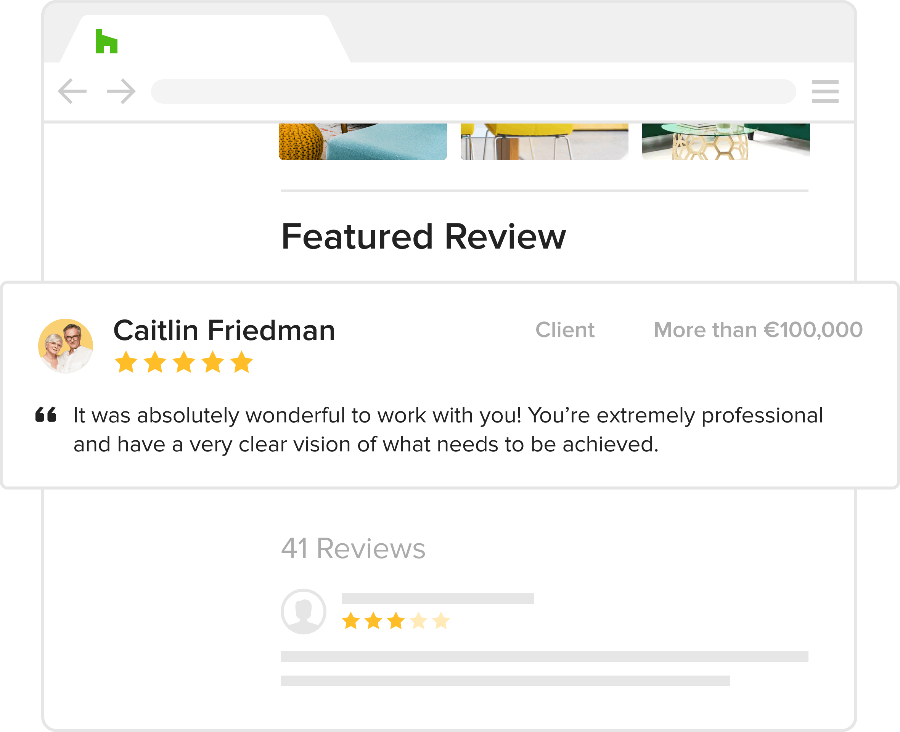Open the blue sofa photo thumbnail
Viewport: 900px width, 732px height.
363,142
